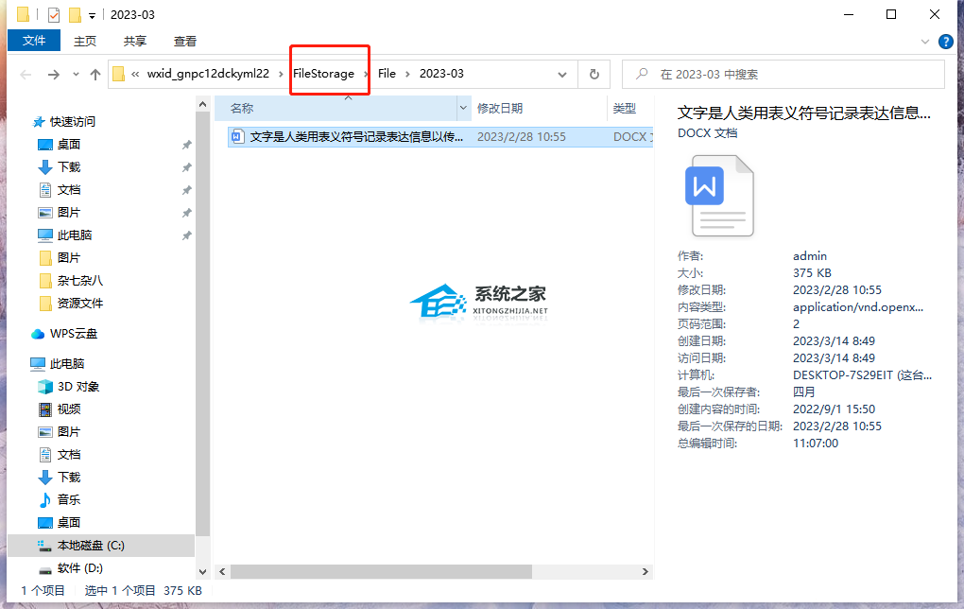Refresh the current folder view
This screenshot has width=964, height=609.
click(594, 74)
